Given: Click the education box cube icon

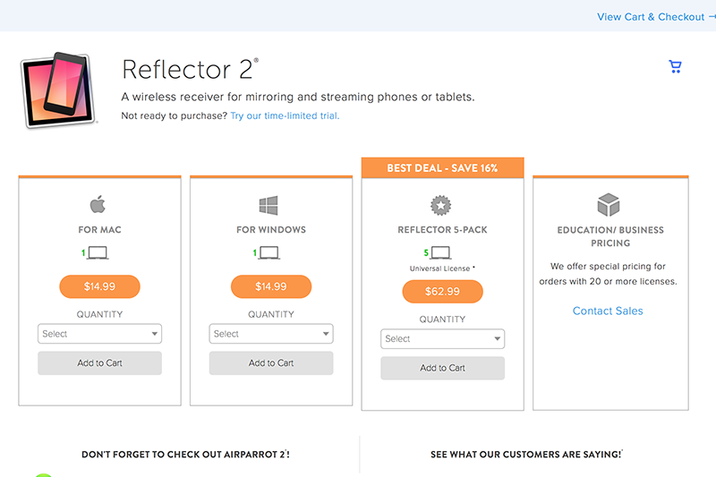Looking at the screenshot, I should 609,205.
